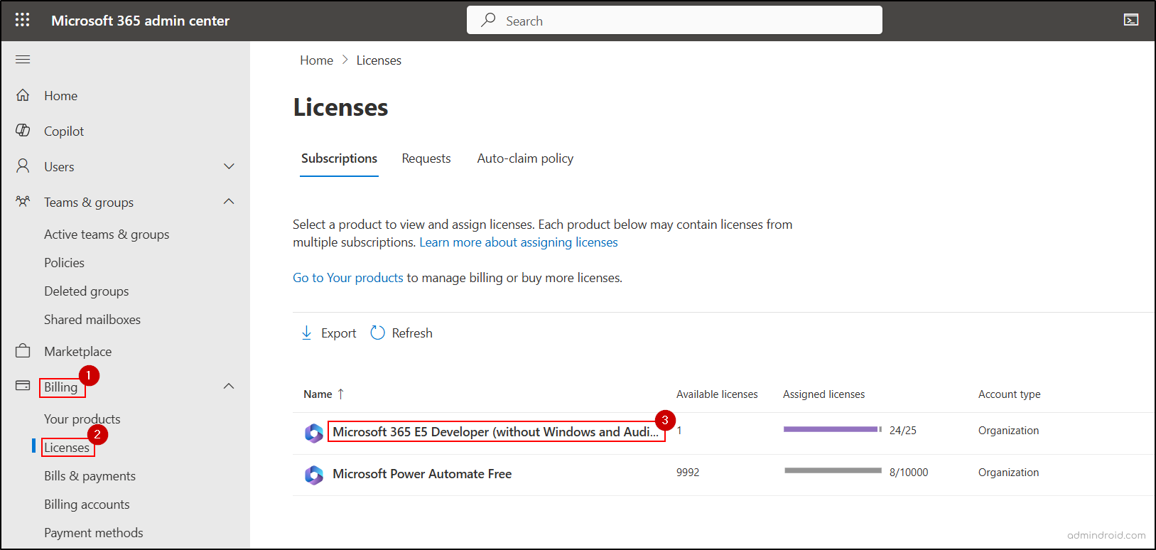This screenshot has height=550, width=1156.
Task: Click the 8/10000 assigned licenses bar
Action: pos(832,470)
